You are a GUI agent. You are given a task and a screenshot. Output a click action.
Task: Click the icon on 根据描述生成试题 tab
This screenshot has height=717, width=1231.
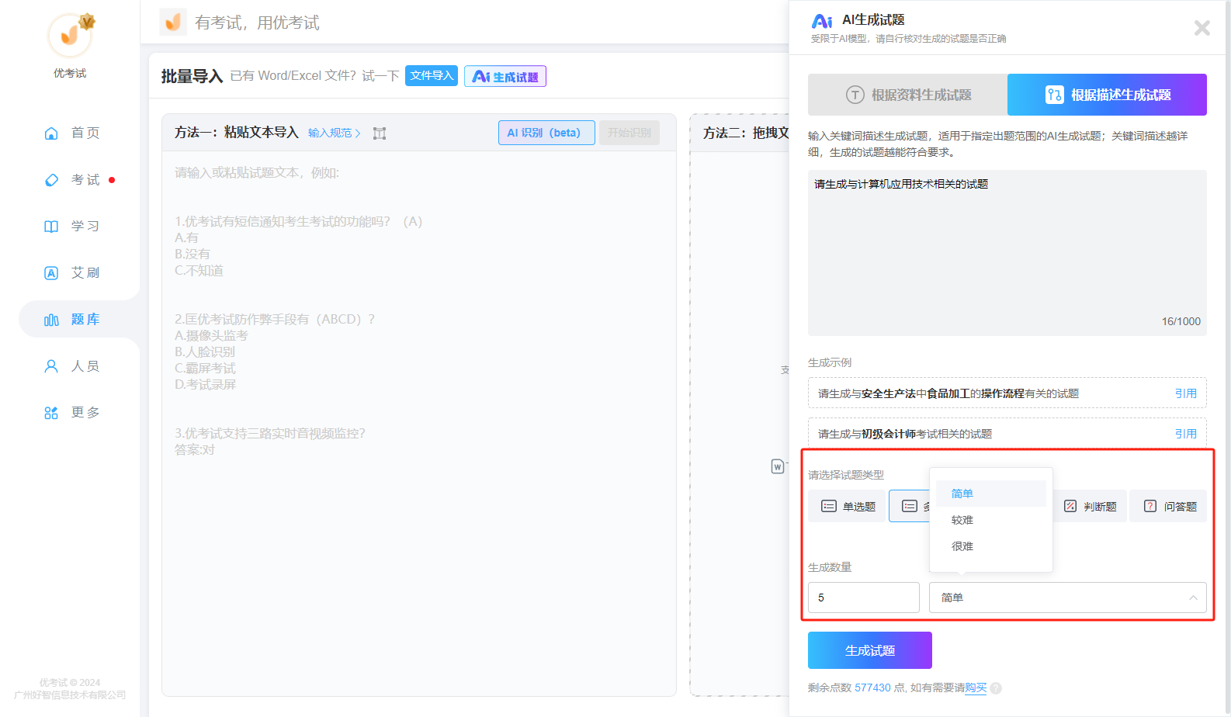point(1054,95)
